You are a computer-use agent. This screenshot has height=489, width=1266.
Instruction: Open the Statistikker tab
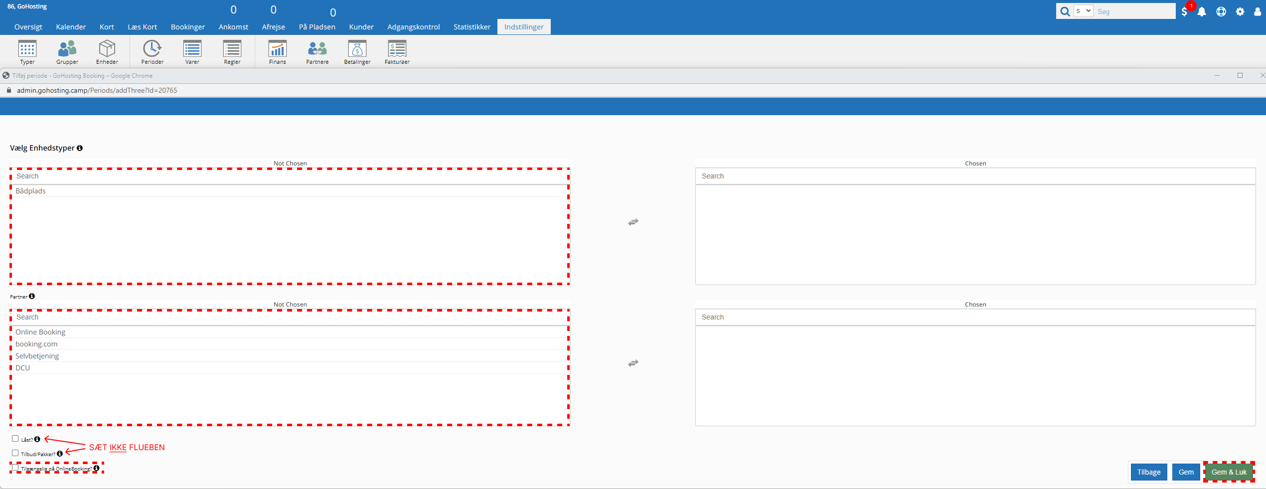472,27
